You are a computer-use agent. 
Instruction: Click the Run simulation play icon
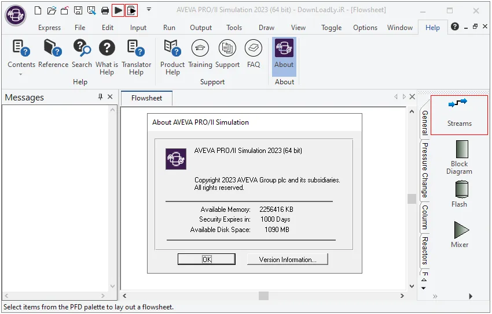click(118, 10)
